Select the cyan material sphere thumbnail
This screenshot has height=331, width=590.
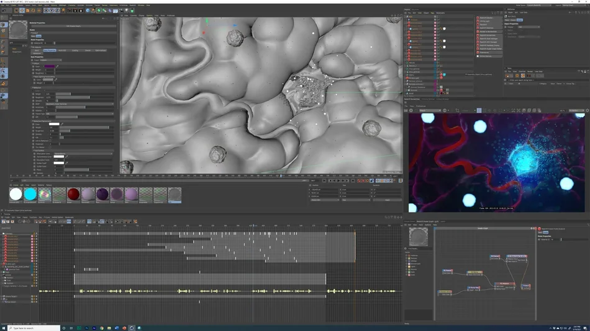tap(30, 194)
